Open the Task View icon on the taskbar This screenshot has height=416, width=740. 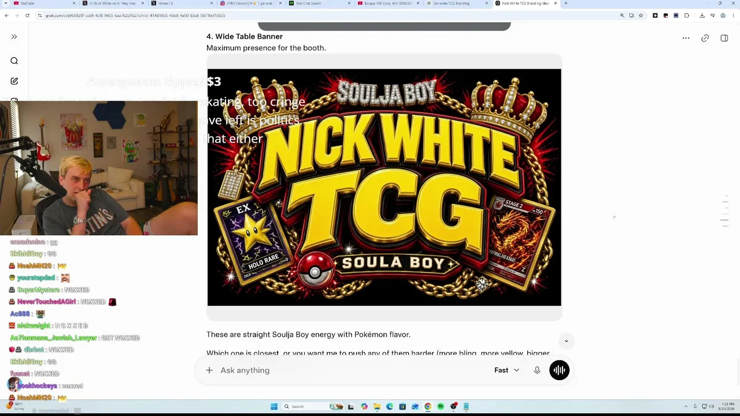click(351, 407)
